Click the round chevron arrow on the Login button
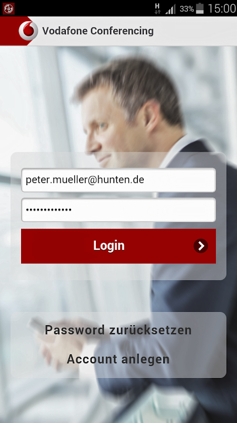The height and width of the screenshot is (423, 237). click(201, 246)
